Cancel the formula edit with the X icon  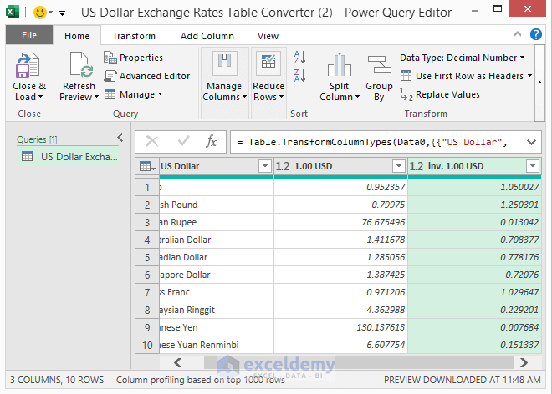[152, 142]
